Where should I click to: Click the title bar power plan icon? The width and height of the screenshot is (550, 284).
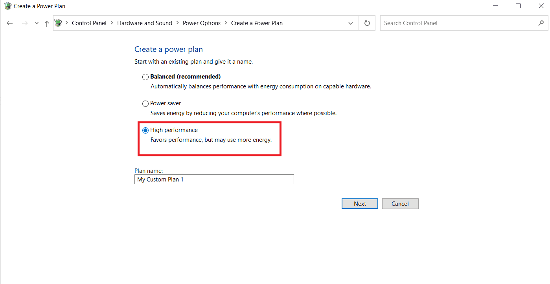click(x=7, y=6)
